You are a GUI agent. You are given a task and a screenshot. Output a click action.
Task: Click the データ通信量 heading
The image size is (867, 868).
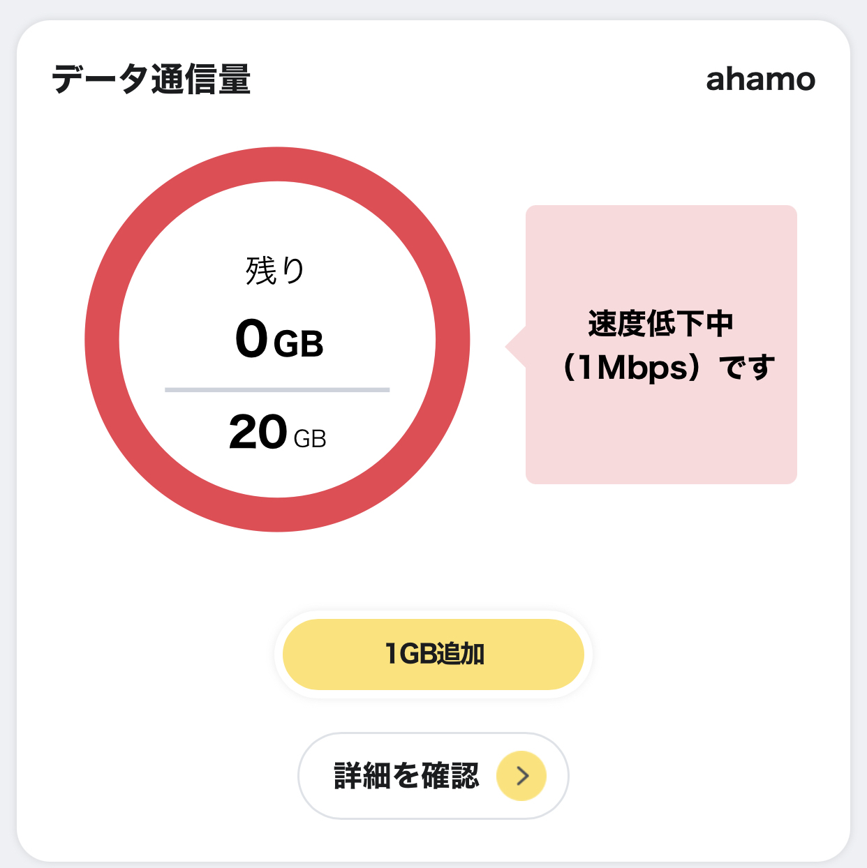[151, 79]
